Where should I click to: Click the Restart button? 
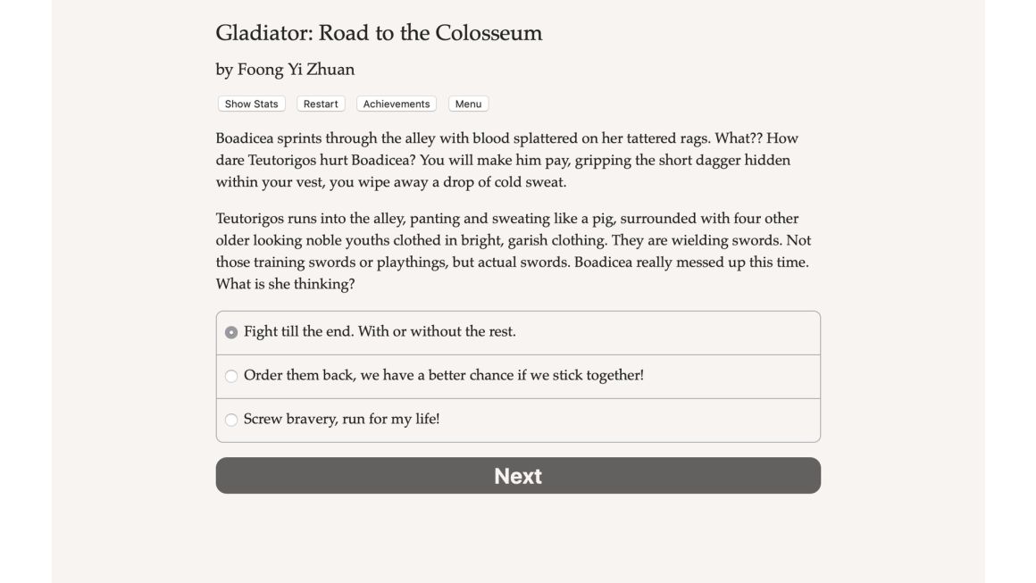321,104
